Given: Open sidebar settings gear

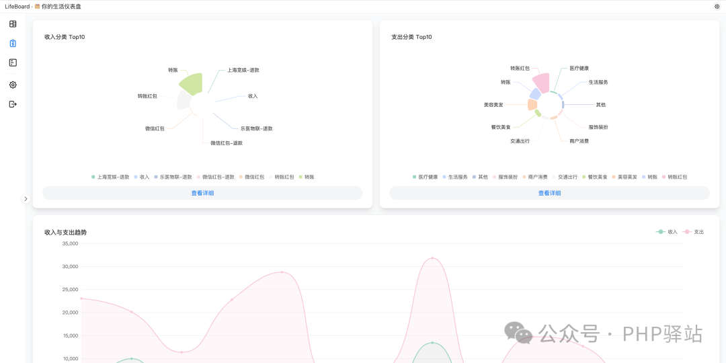Looking at the screenshot, I should click(x=13, y=85).
